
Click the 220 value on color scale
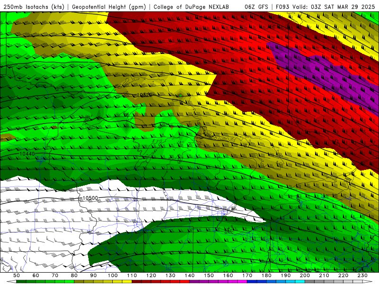pos(343,275)
